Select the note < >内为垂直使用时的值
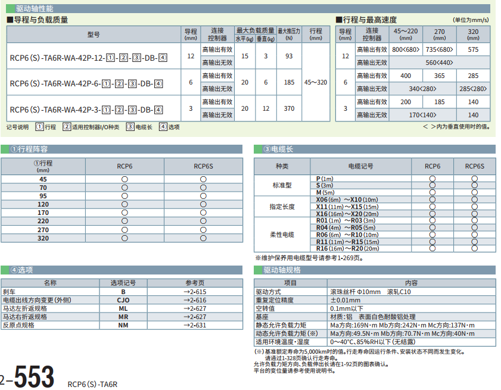Viewport: 501px width, 390px height. [x=456, y=127]
